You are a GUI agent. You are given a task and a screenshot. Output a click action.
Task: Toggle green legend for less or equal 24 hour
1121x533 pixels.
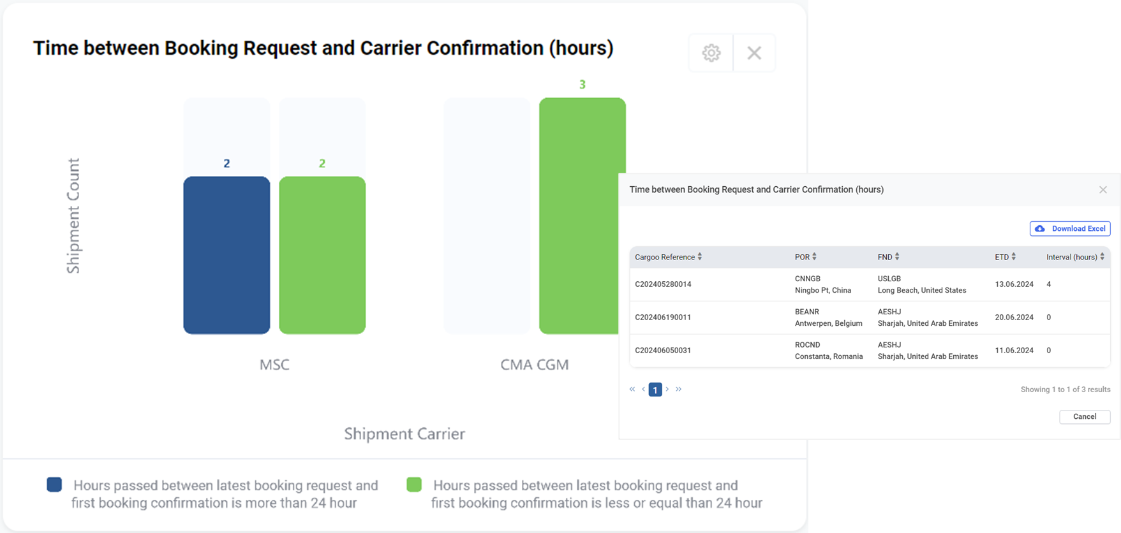point(414,485)
